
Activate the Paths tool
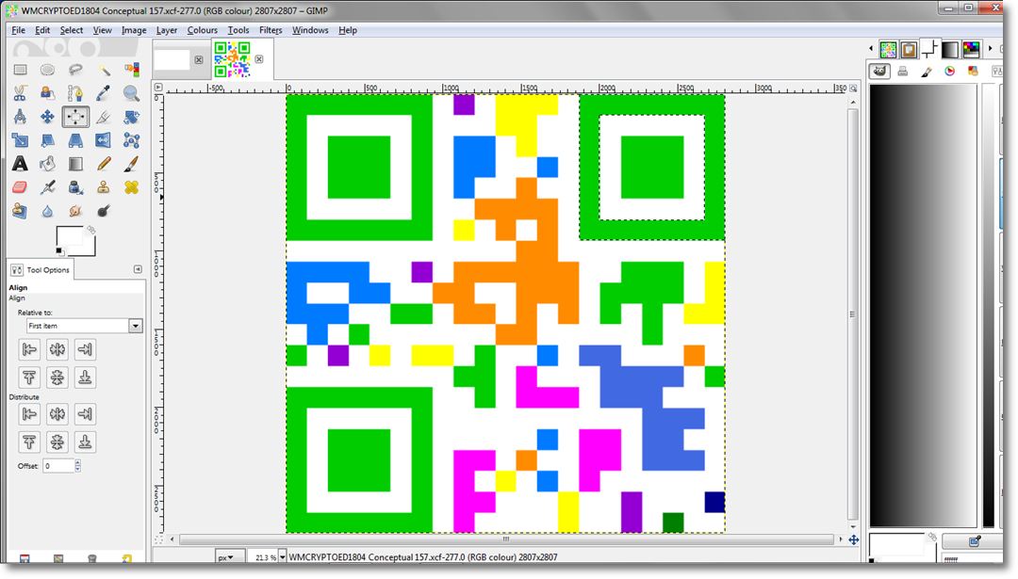tap(75, 93)
